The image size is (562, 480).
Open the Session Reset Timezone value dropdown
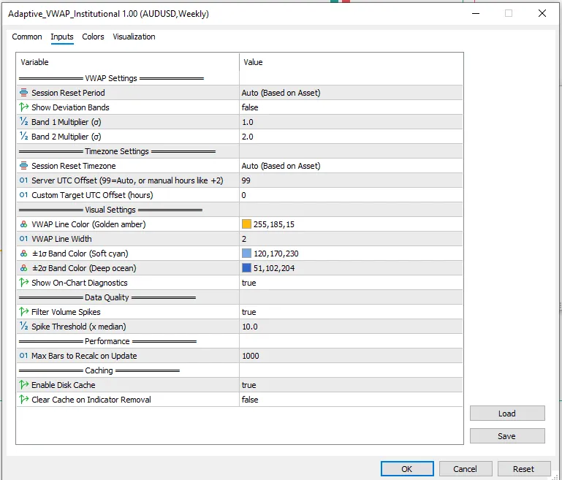click(351, 166)
